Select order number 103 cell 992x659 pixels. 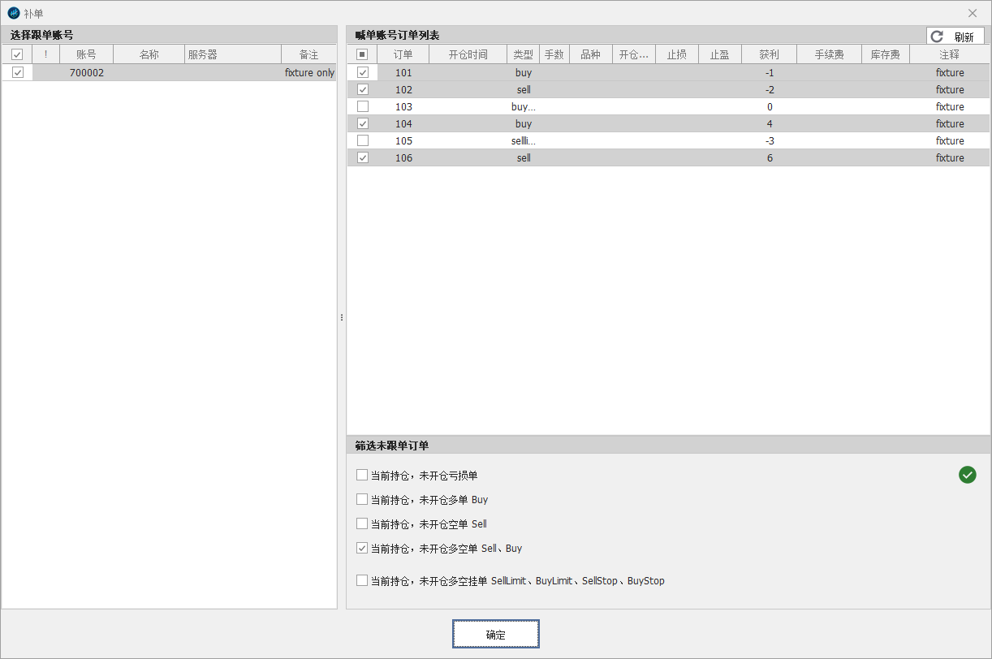[x=403, y=106]
